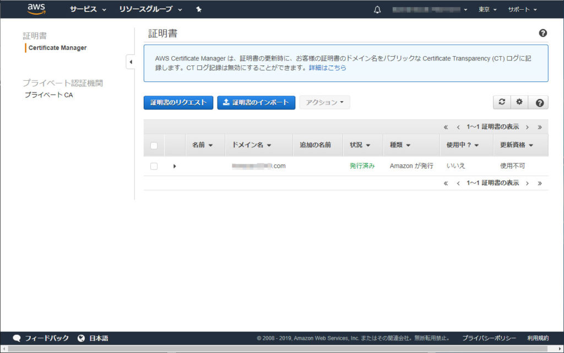Select プライベート CA in the sidebar
This screenshot has width=564, height=353.
pos(48,95)
